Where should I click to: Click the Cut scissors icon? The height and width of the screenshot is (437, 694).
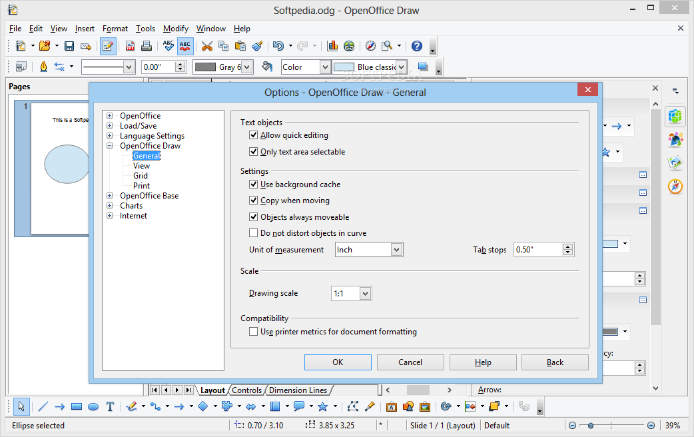coord(206,46)
